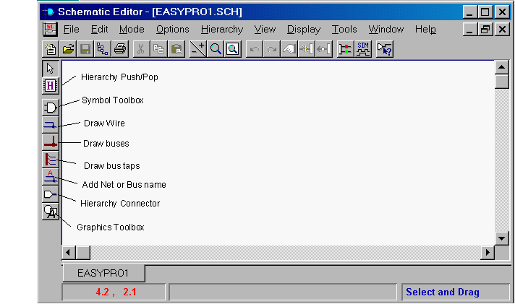Click the SIM simulator toolbar button
The height and width of the screenshot is (304, 515).
tap(364, 49)
